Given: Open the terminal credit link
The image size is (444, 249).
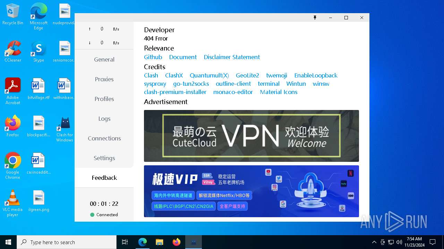Looking at the screenshot, I should tap(268, 84).
